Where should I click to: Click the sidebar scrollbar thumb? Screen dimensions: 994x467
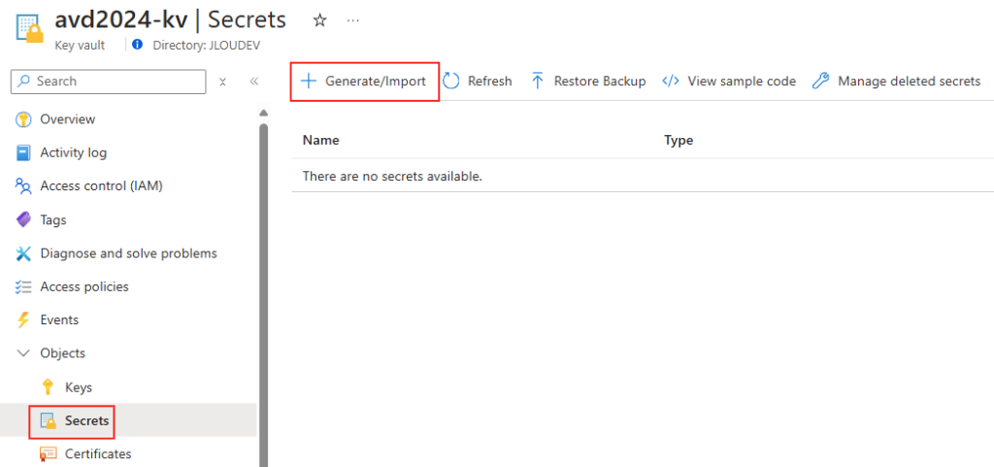pyautogui.click(x=264, y=295)
